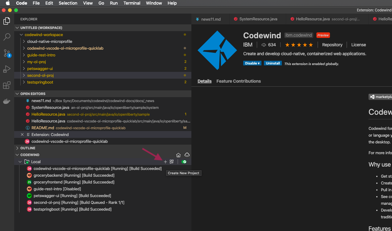
Task: Click the Add Existing Project grid icon
Action: tap(172, 162)
